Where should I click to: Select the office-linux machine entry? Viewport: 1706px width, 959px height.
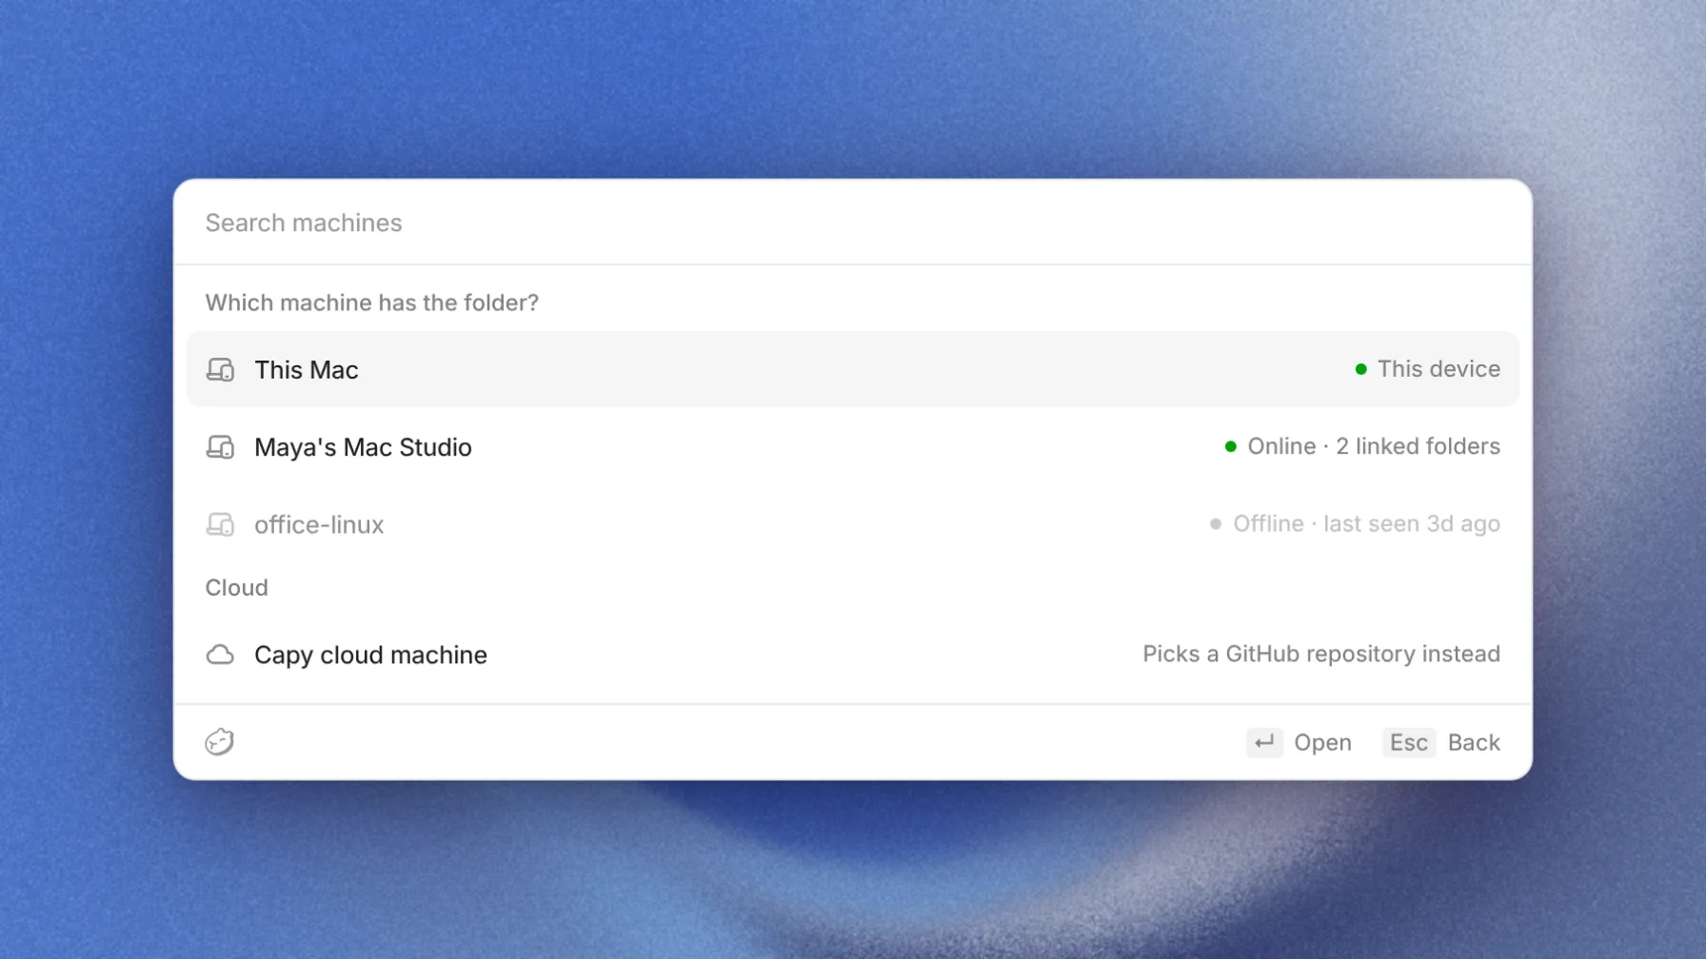pos(852,524)
